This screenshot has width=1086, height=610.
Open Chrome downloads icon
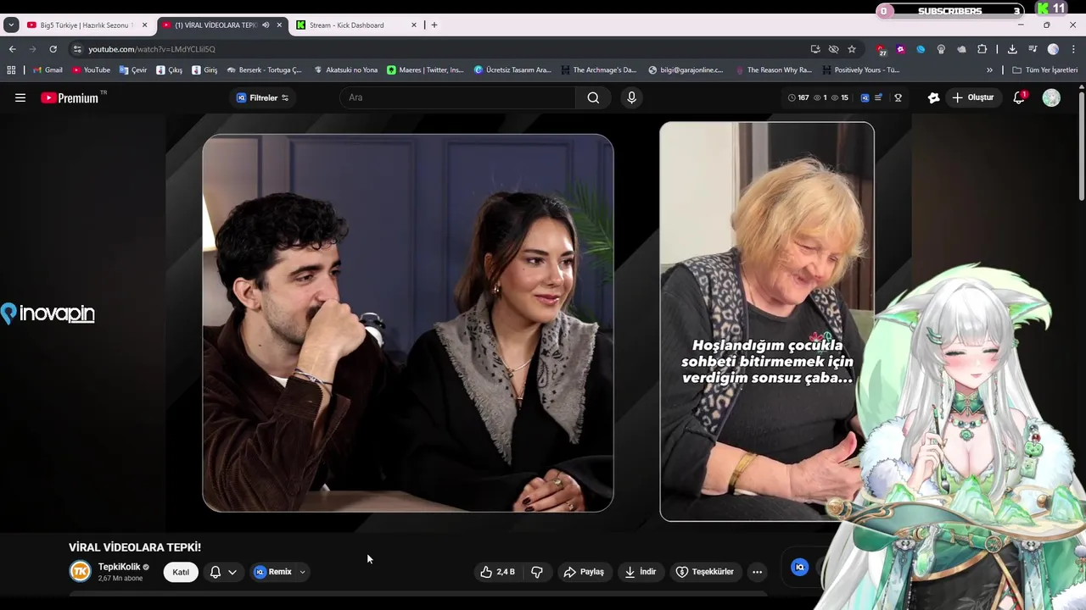(x=1012, y=49)
